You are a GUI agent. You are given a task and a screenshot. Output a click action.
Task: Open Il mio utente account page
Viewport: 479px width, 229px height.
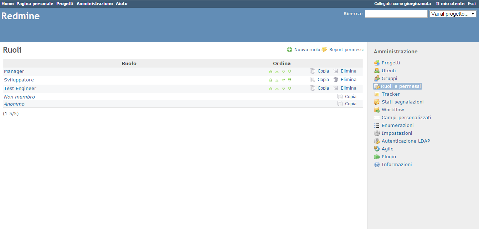click(450, 4)
